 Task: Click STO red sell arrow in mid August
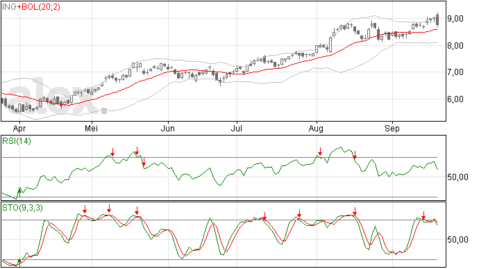click(355, 211)
